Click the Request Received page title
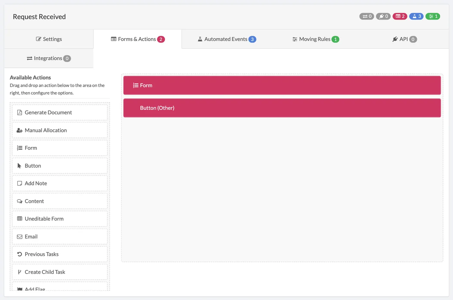This screenshot has height=300, width=453. (x=39, y=17)
